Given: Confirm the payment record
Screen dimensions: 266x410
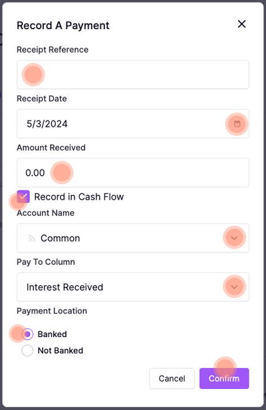Looking at the screenshot, I should coord(224,378).
